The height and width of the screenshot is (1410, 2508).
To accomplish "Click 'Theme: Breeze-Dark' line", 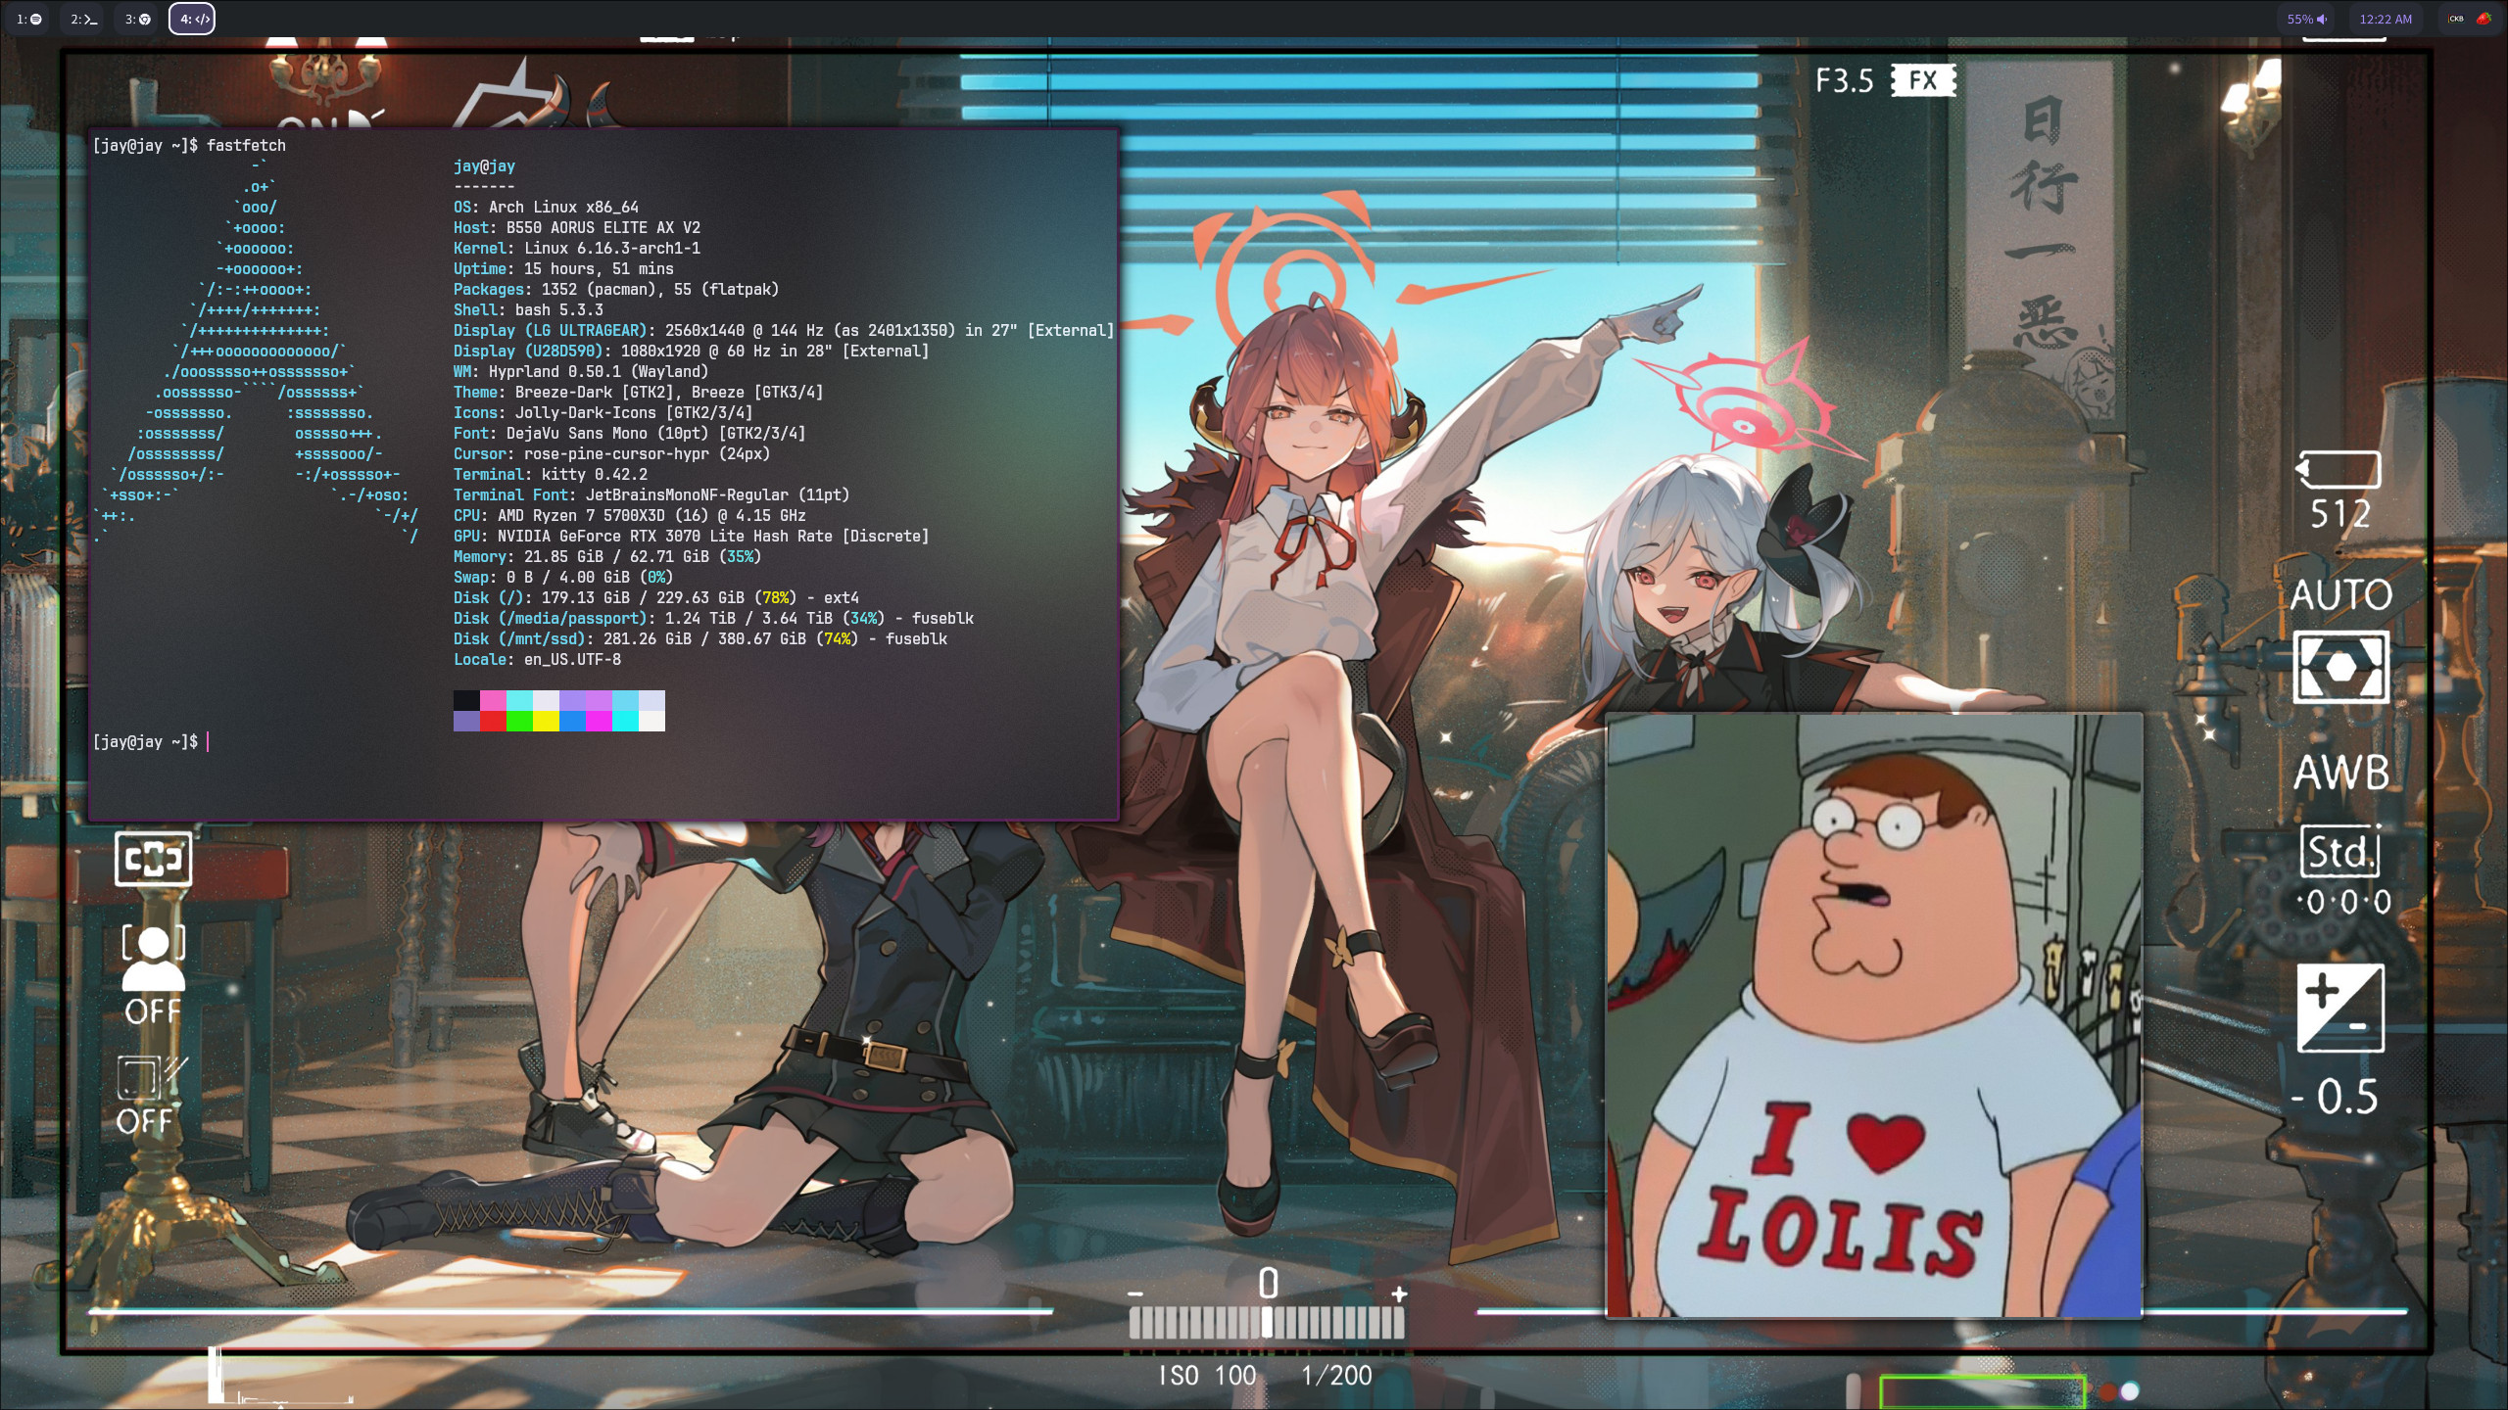I will tap(638, 392).
